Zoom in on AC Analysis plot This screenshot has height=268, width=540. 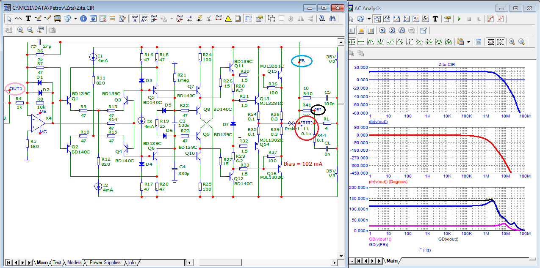(x=512, y=42)
